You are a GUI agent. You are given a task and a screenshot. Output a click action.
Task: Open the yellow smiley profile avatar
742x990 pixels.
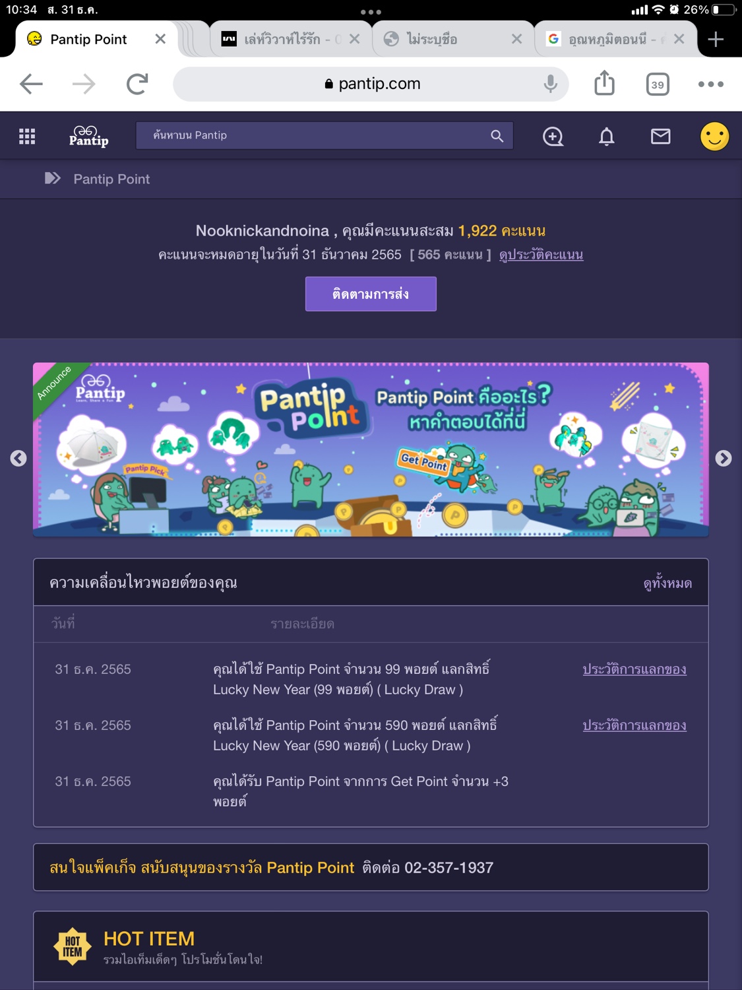click(714, 137)
